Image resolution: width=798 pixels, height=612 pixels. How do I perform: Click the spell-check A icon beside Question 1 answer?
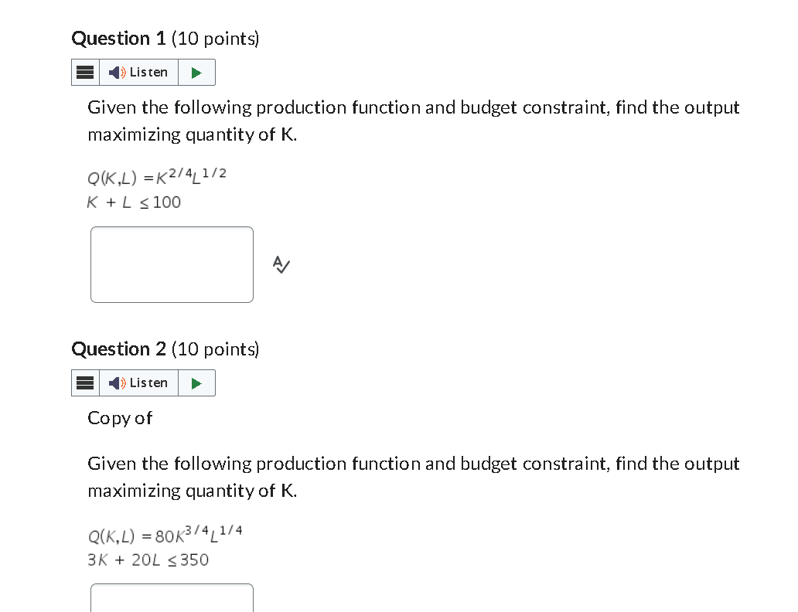coord(280,265)
